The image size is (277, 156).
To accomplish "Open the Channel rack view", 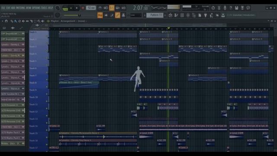I will pos(182,15).
